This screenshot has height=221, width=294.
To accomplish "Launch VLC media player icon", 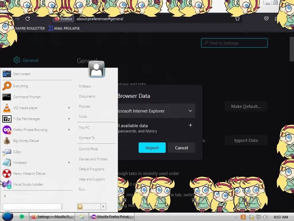I will click(x=7, y=108).
